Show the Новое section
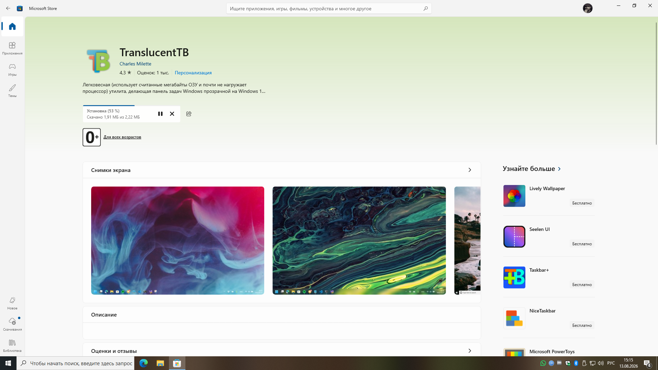This screenshot has width=658, height=370. (12, 303)
